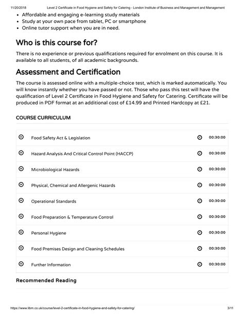This screenshot has width=244, height=316.
Task: Select the Microbiological Hazards lesson title
Action: [x=55, y=170]
